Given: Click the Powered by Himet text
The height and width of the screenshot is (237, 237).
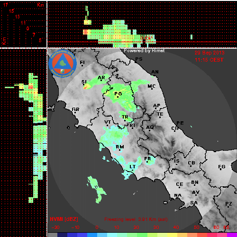Looking at the screenshot, I should [144, 51].
